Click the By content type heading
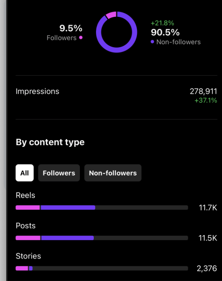 pos(50,142)
